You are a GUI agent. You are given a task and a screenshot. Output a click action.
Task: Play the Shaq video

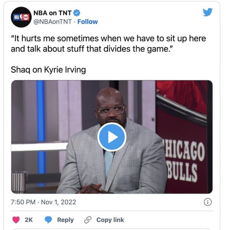[112, 137]
